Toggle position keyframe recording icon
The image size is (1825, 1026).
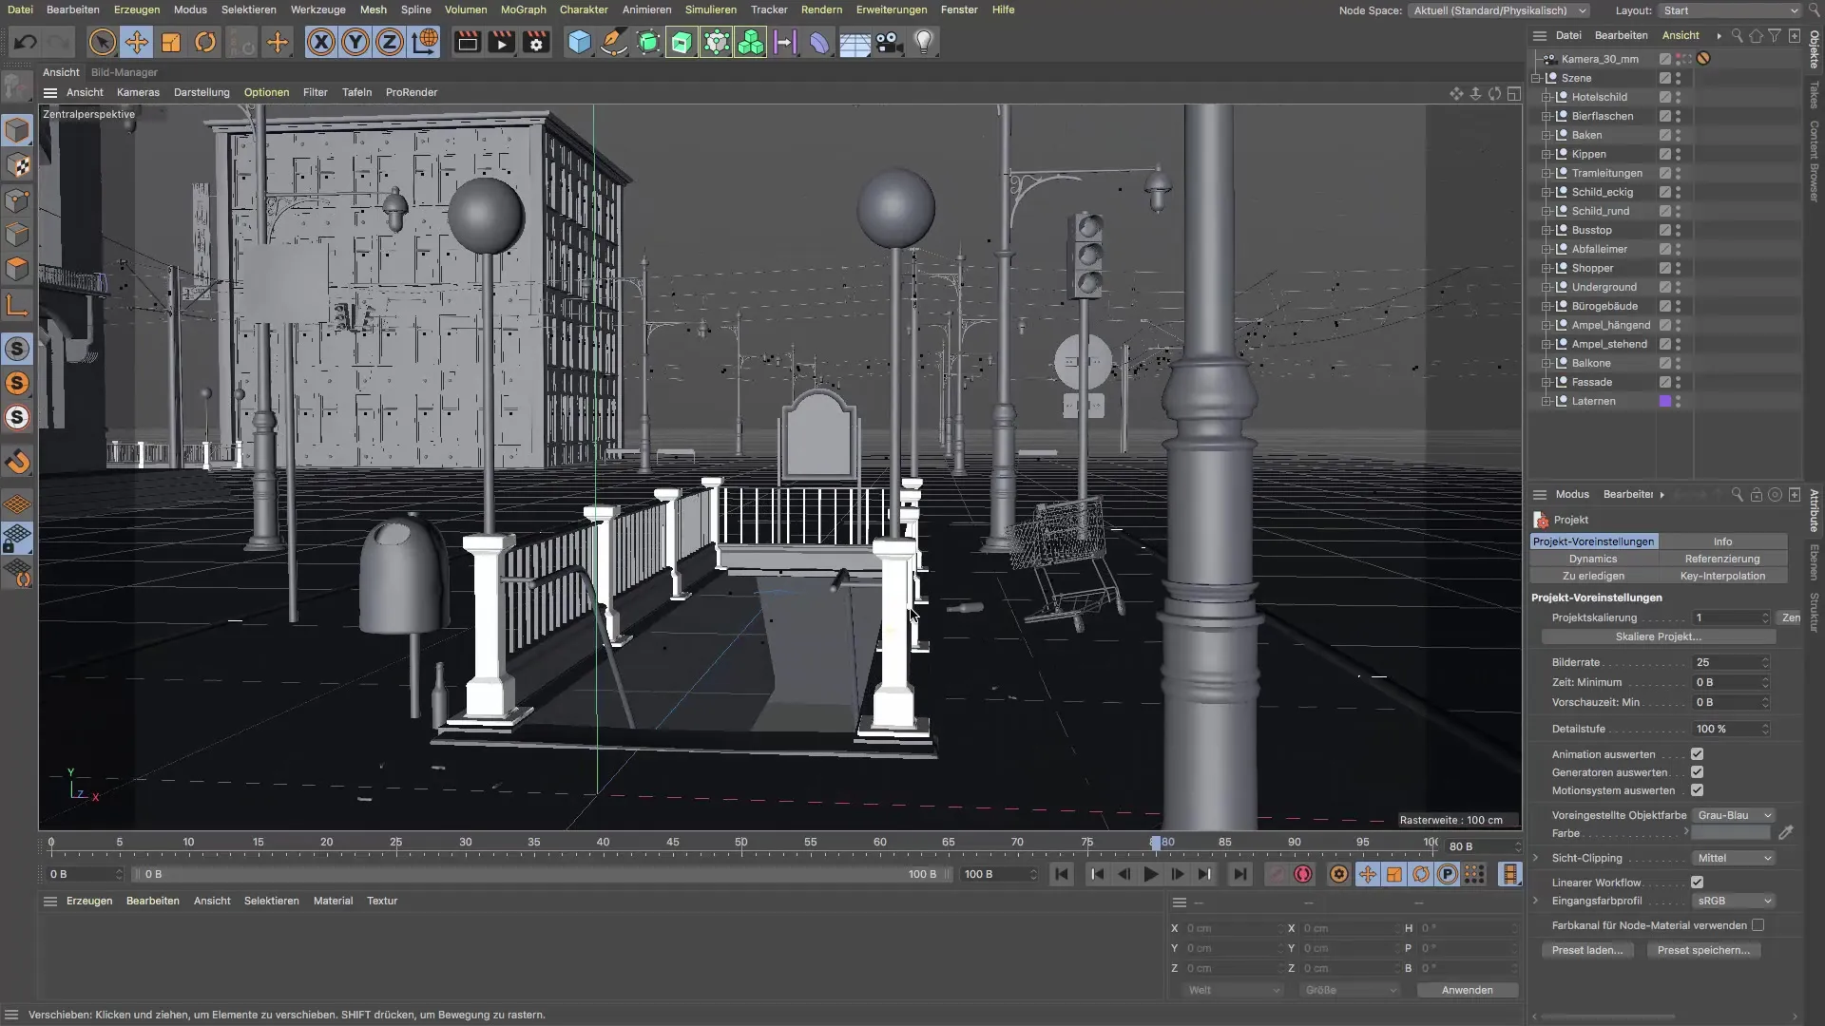[1367, 874]
